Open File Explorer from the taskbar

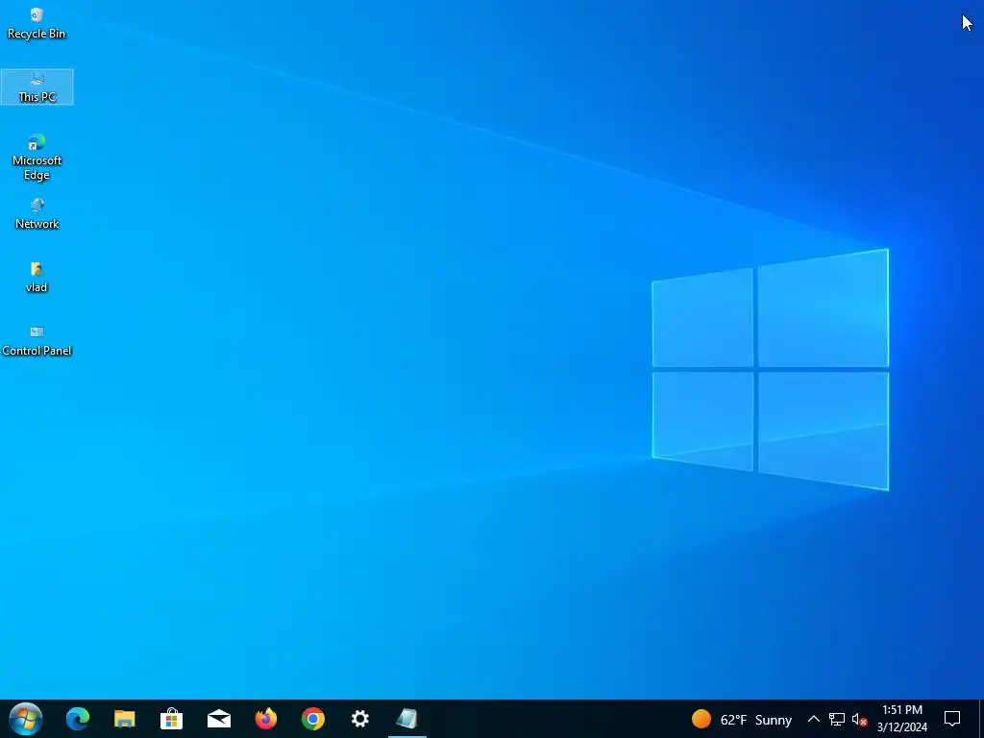click(124, 719)
